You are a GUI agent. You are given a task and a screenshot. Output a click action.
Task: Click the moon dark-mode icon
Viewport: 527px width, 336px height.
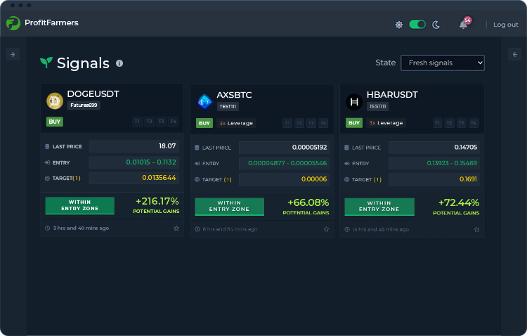(x=436, y=25)
